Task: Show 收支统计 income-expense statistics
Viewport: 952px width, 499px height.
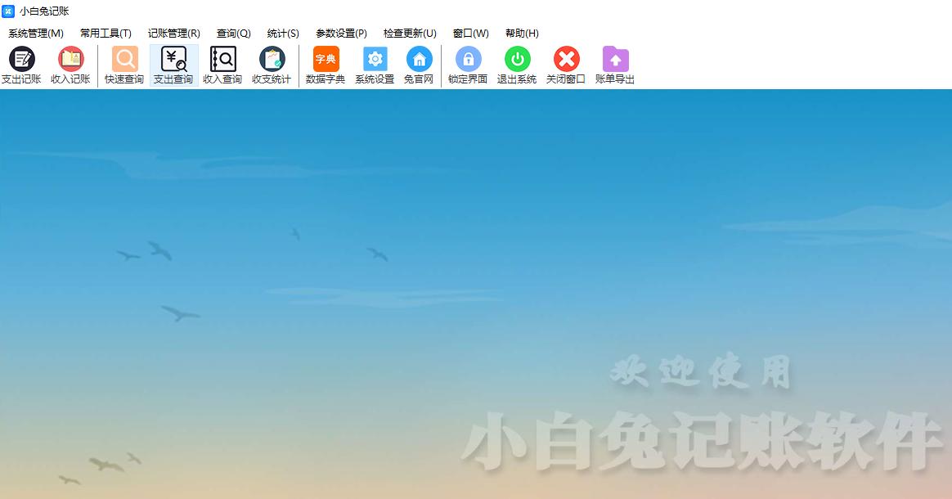Action: 272,65
